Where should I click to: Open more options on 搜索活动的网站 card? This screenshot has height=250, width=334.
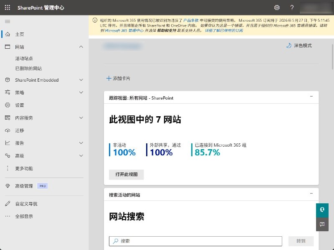[x=311, y=193]
